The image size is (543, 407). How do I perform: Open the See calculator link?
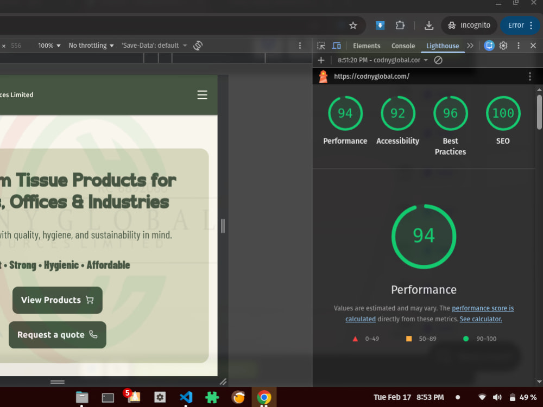(481, 319)
